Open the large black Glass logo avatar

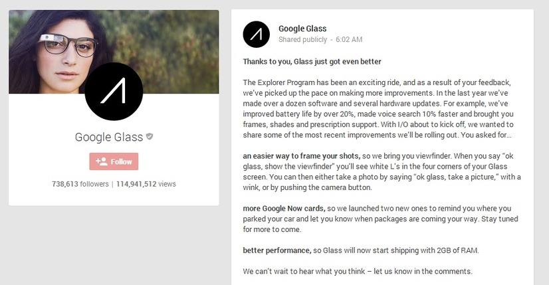114,92
